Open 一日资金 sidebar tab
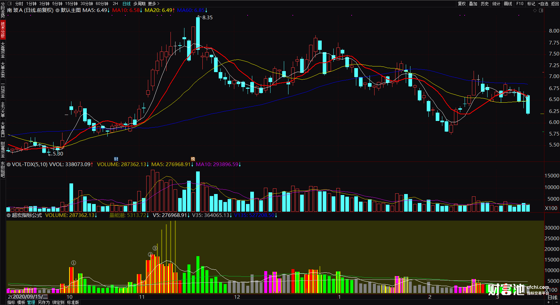The image size is (560, 305). point(3,90)
